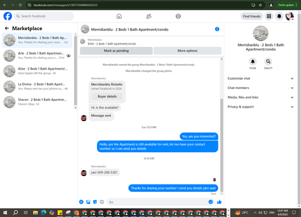Viewport: 301px width, 217px height.
Task: Reload the page in the browser
Action: 20,5
